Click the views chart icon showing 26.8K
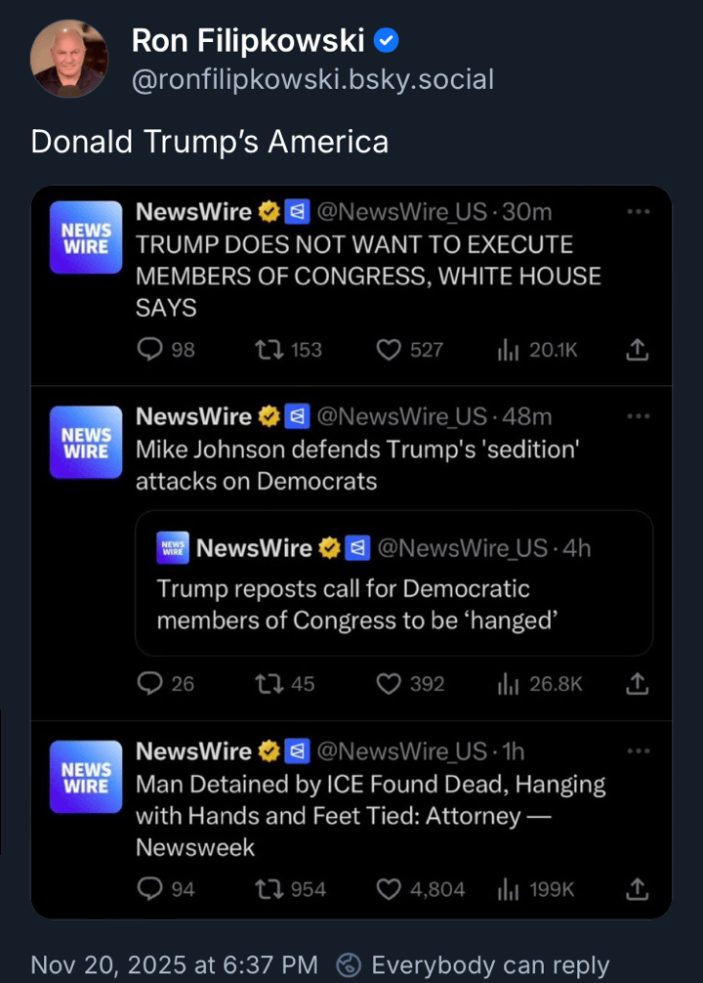 pyautogui.click(x=508, y=684)
